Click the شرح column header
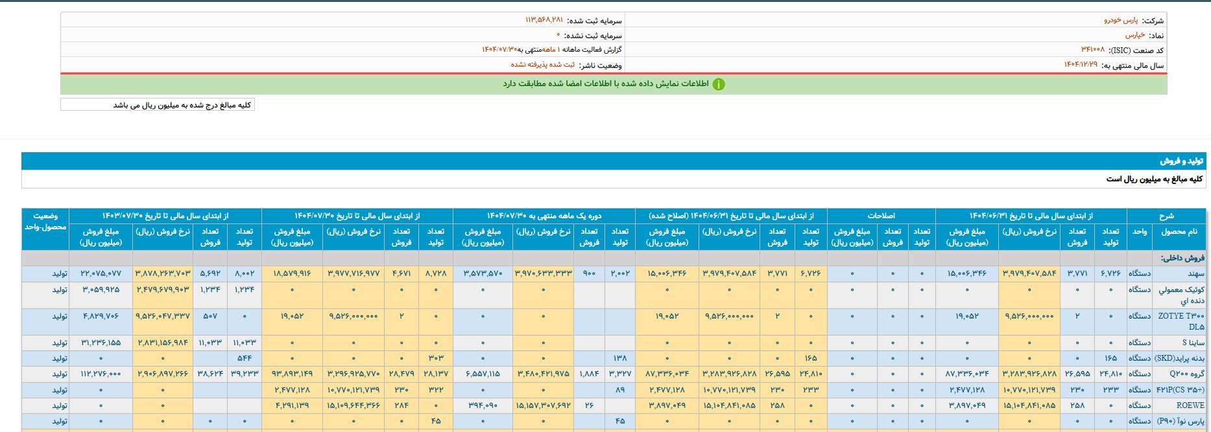Image resolution: width=1211 pixels, height=432 pixels. pyautogui.click(x=1166, y=216)
